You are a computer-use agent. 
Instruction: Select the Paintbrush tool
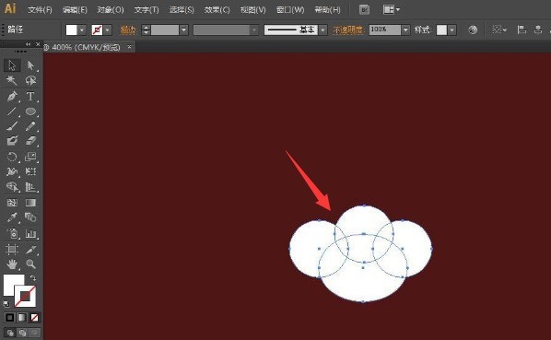coord(12,126)
